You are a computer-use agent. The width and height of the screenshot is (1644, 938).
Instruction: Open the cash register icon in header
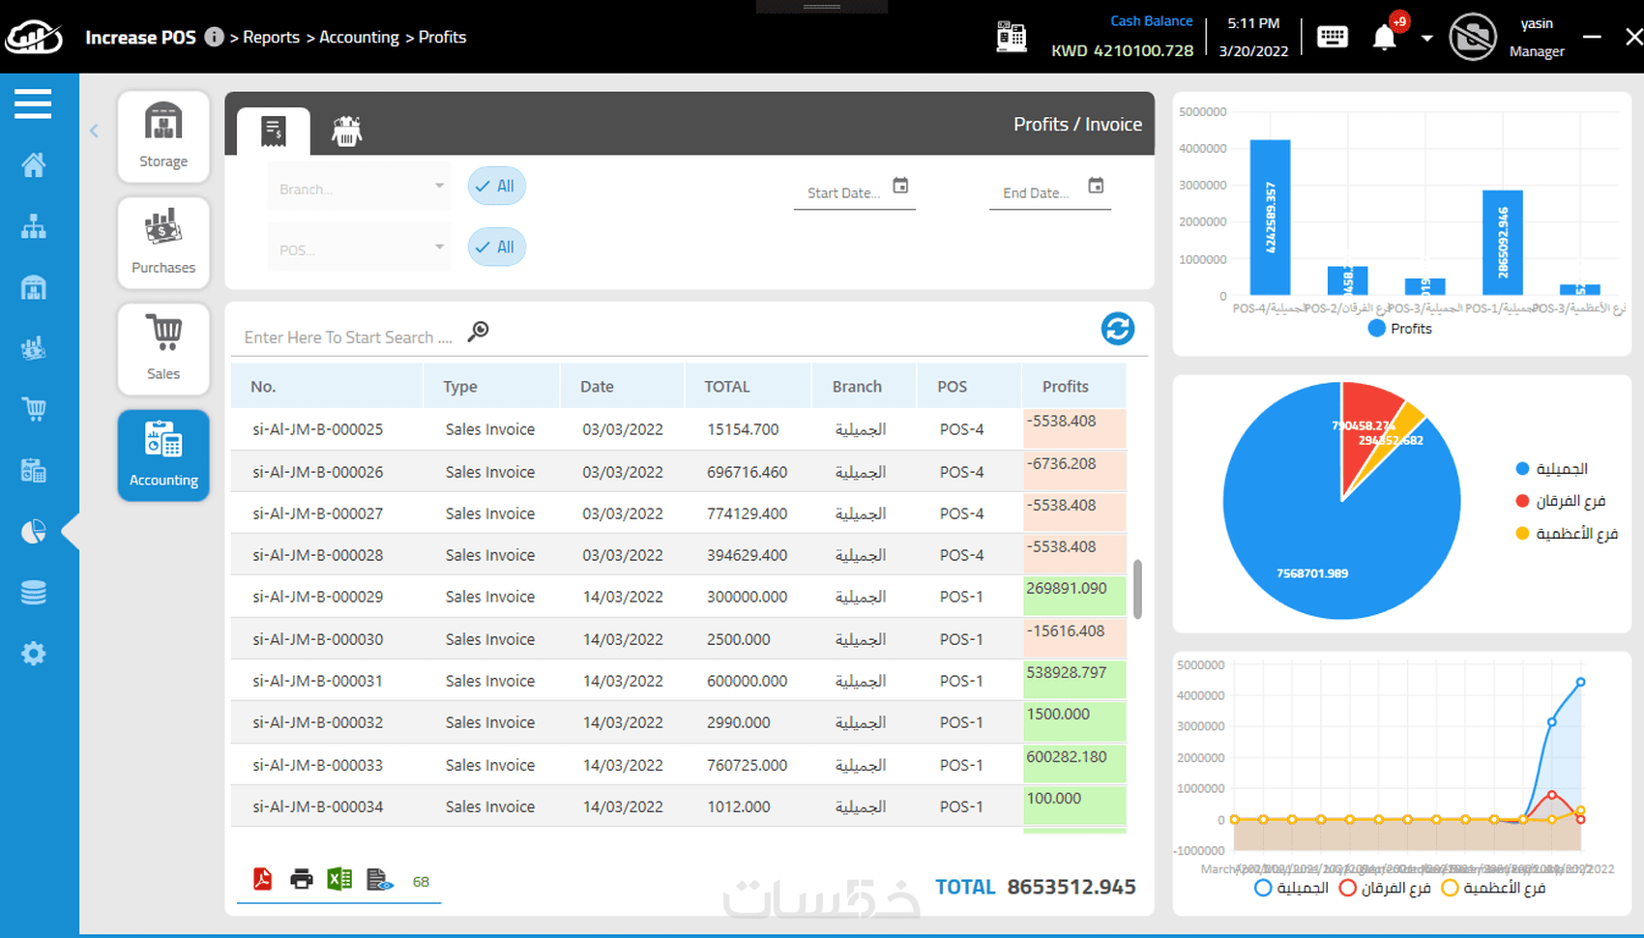1012,37
